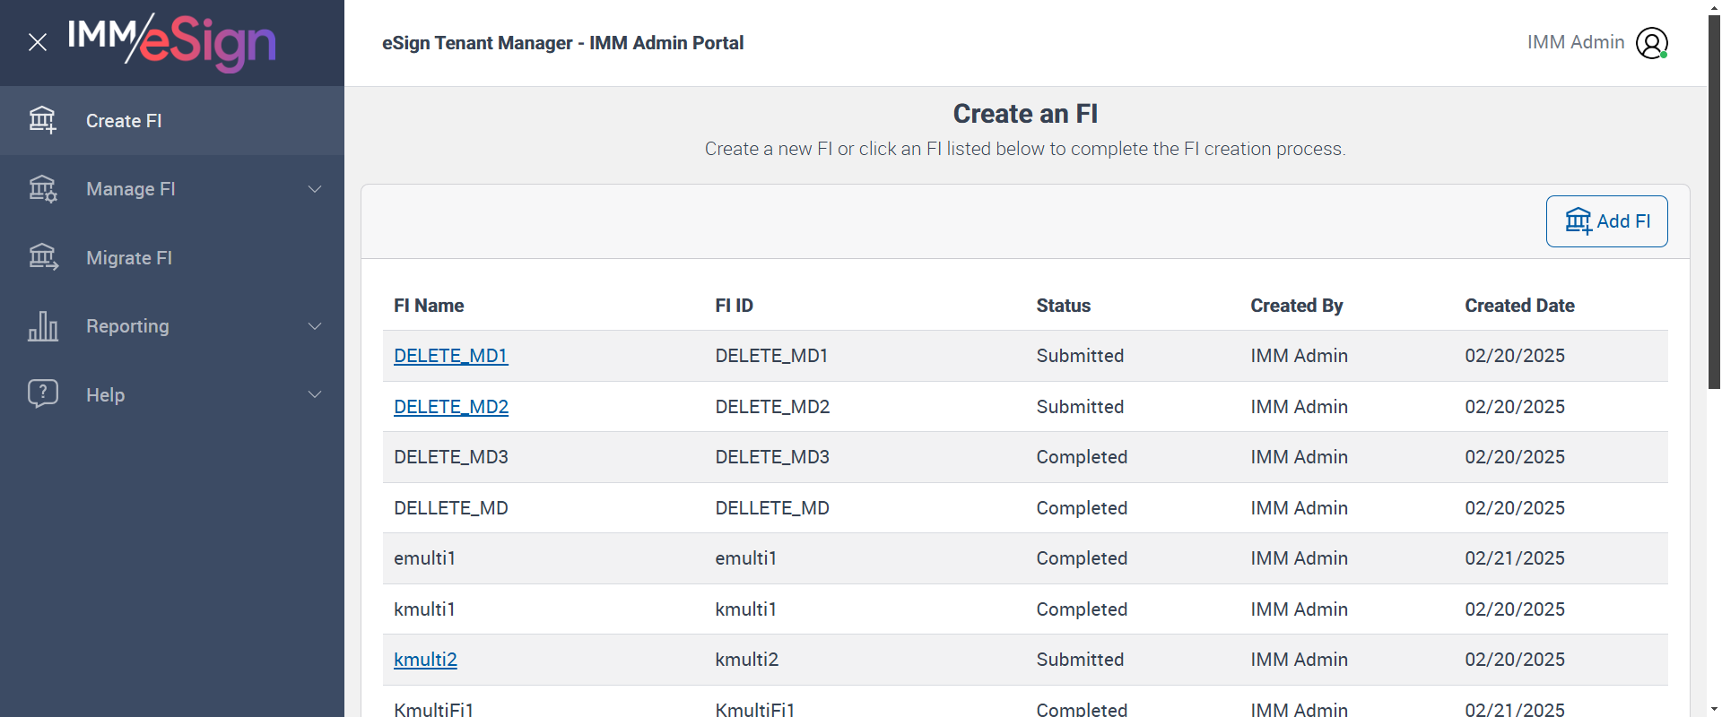
Task: Open the IMM Admin user profile icon
Action: [x=1651, y=43]
